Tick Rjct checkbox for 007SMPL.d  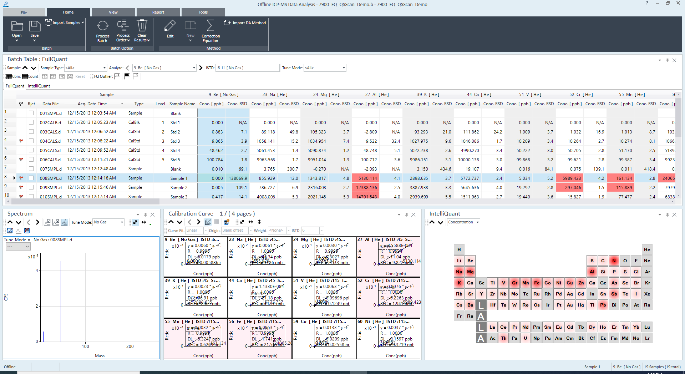(31, 169)
